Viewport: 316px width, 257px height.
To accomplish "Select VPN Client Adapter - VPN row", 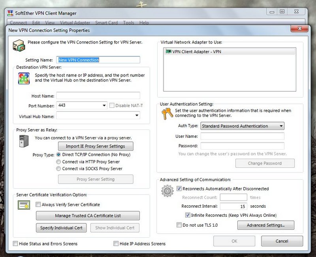I will 230,52.
